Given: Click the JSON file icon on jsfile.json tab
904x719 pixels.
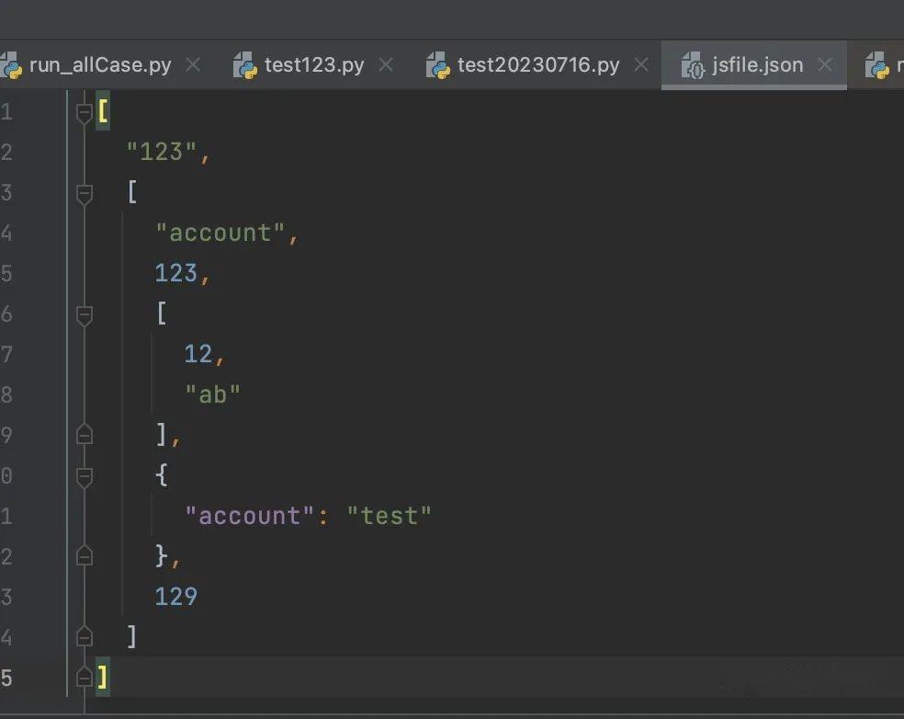Looking at the screenshot, I should coord(694,65).
